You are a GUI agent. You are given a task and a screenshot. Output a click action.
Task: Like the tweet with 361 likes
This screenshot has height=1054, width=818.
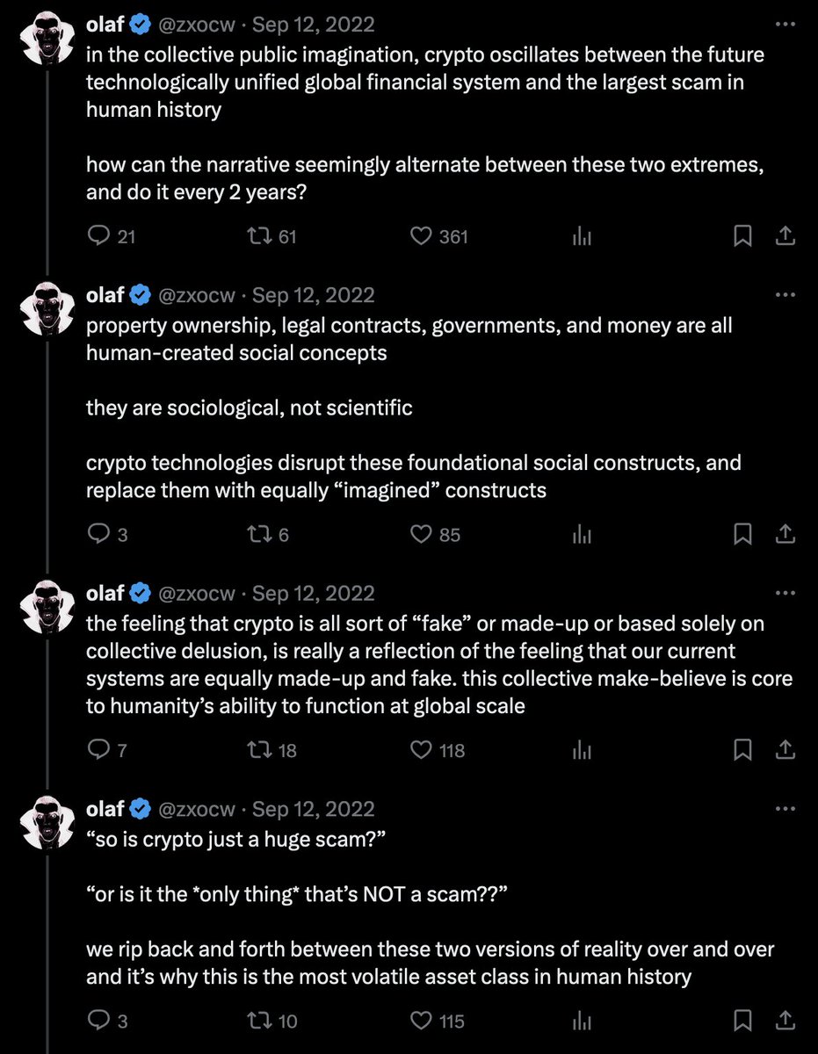coord(423,235)
